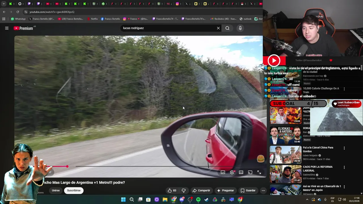Screen dimensions: 363x204
Task: Switch ESP keyboard language in tray
Action: [332, 199]
